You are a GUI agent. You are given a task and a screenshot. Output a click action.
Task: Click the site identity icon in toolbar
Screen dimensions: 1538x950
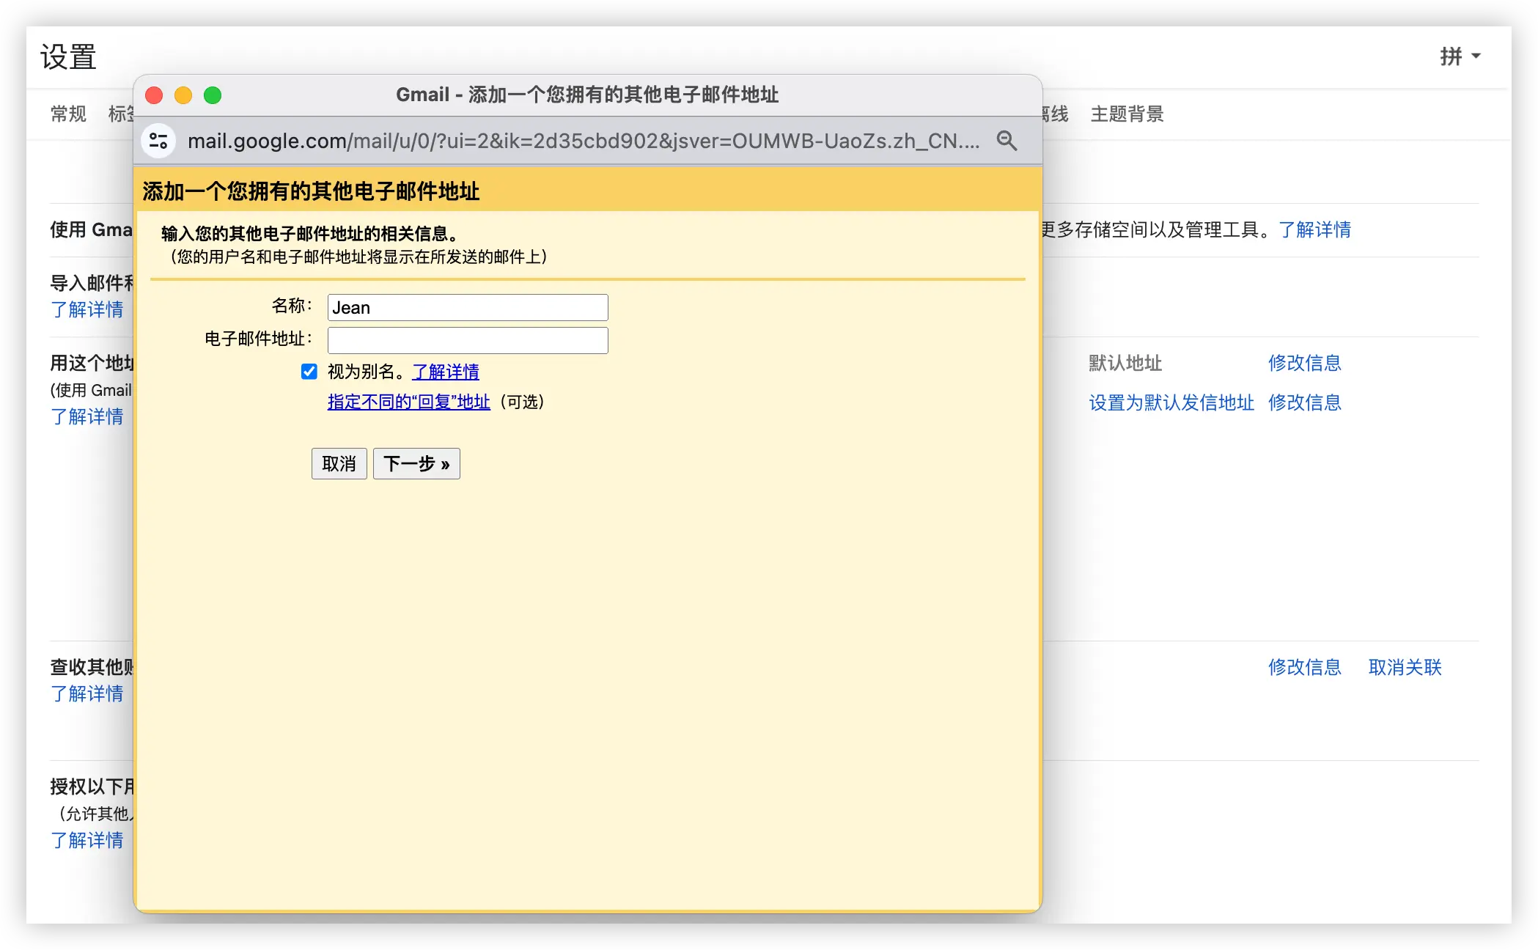point(163,141)
